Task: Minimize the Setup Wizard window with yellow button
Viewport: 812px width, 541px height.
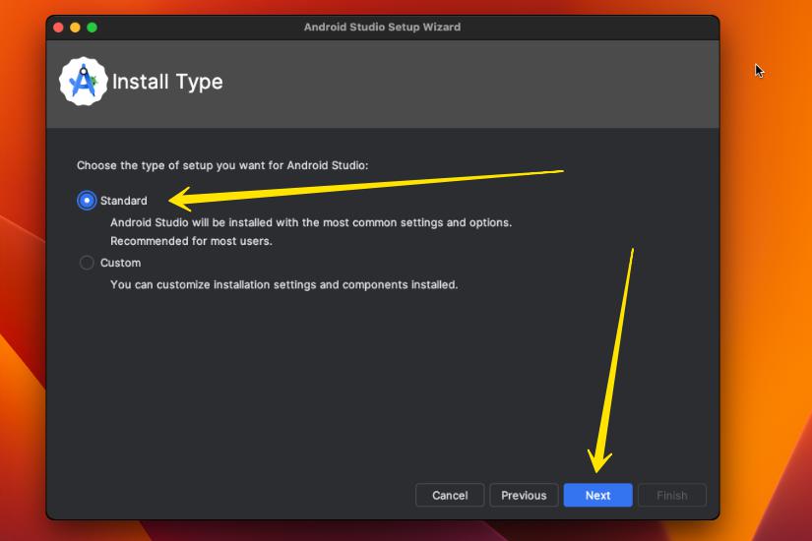Action: [75, 28]
